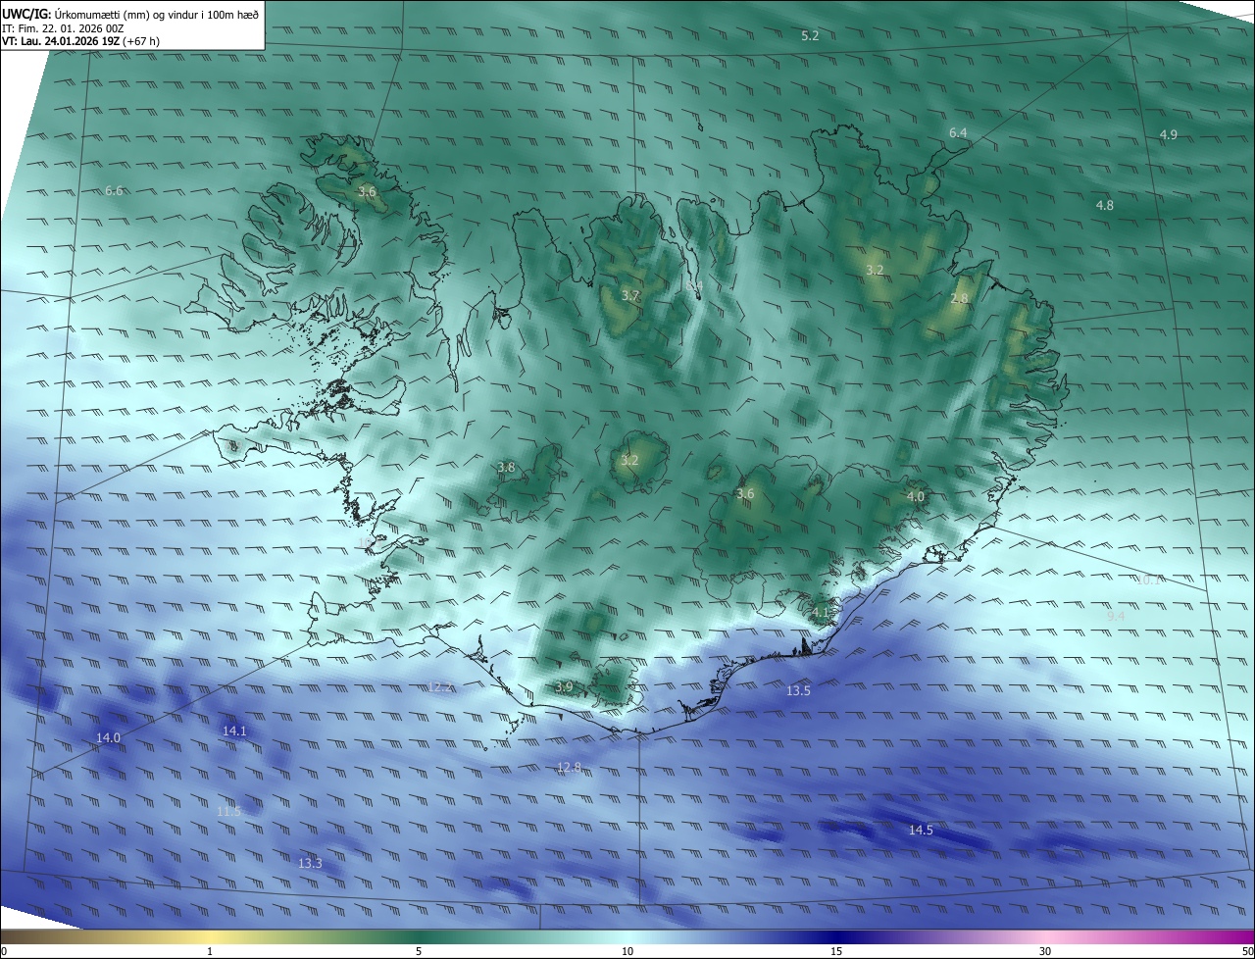Image resolution: width=1255 pixels, height=959 pixels.
Task: Select the 14.0 value label
Action: [x=108, y=738]
